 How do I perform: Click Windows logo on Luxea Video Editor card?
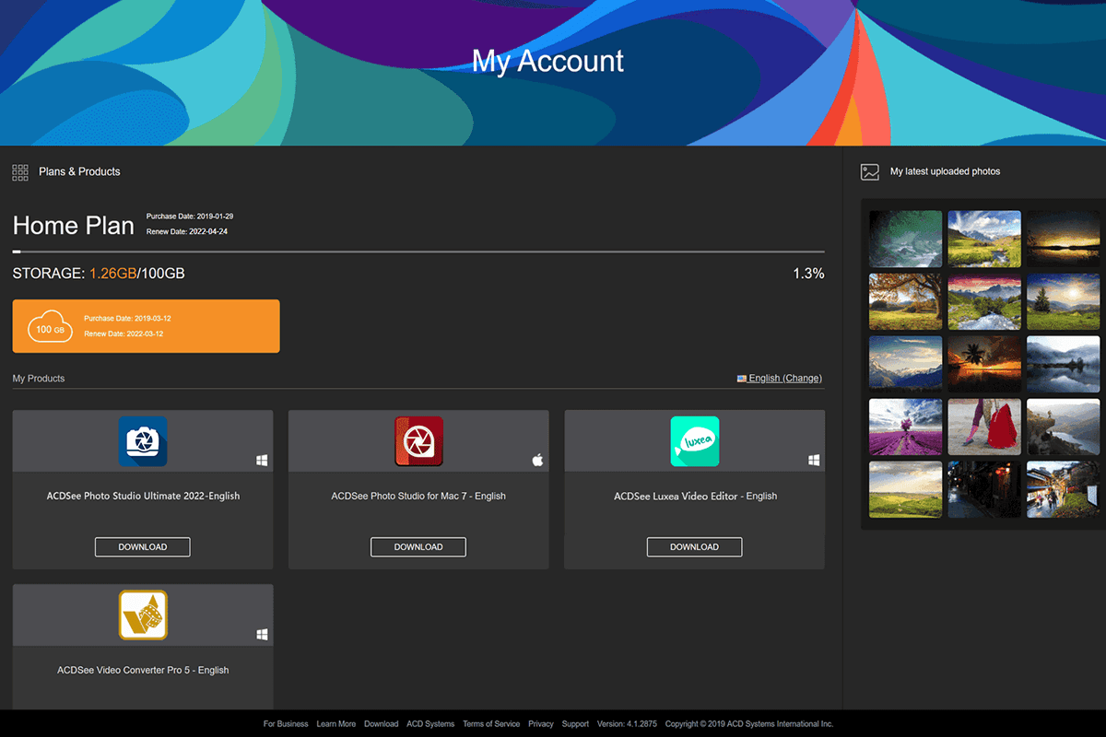(x=814, y=460)
